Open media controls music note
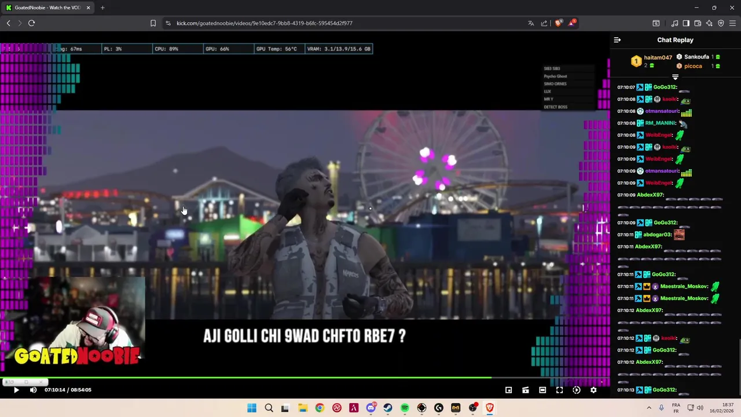 pyautogui.click(x=674, y=23)
